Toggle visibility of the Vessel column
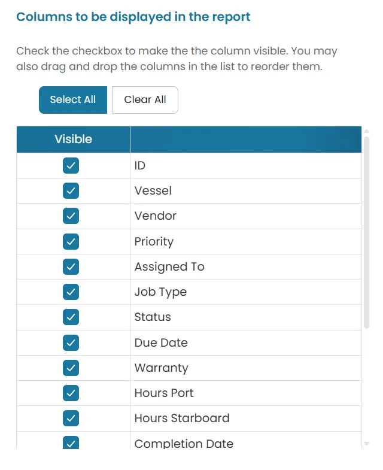This screenshot has height=470, width=383. 71,190
